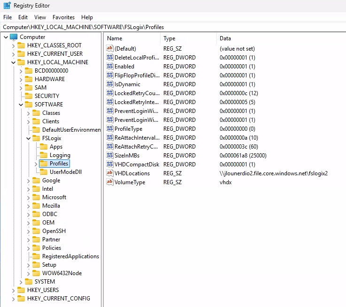346x307 pixels.
Task: Select the RegisteredApplications key
Action: (x=70, y=256)
